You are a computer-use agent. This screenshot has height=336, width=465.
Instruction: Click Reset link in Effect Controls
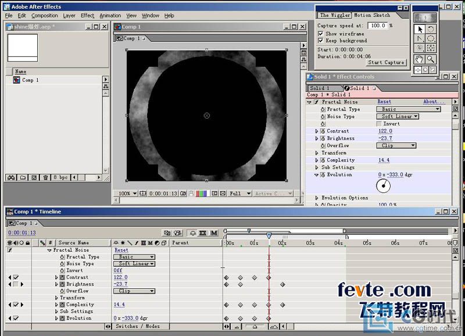(x=384, y=102)
